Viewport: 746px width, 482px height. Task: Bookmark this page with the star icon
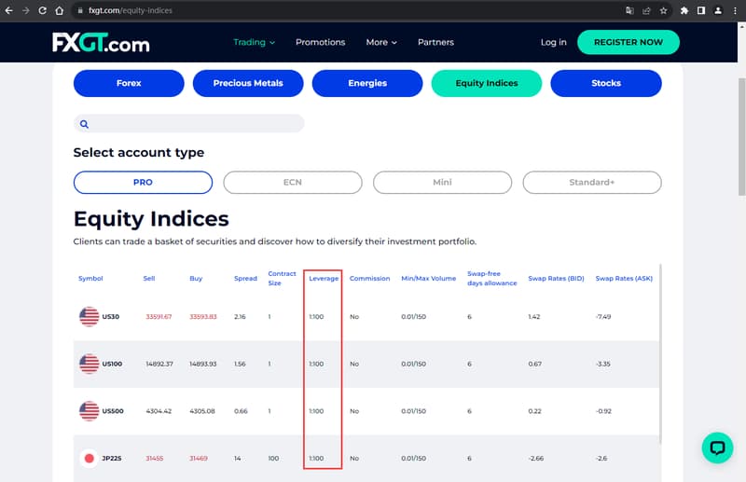[x=663, y=11]
